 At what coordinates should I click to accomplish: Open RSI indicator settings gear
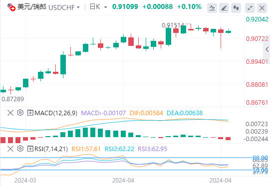(20, 149)
